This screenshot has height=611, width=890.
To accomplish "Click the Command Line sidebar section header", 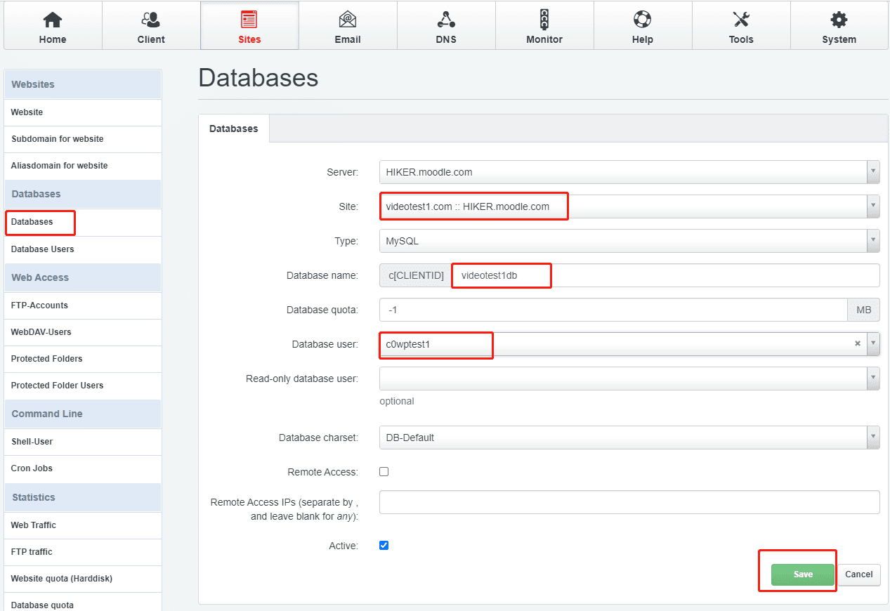I will [x=83, y=414].
